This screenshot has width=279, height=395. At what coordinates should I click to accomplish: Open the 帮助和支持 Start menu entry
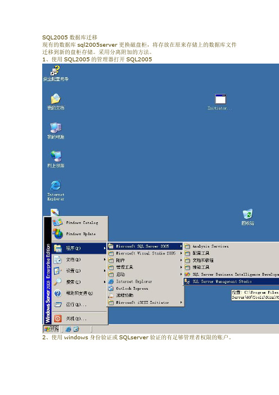[x=80, y=293]
